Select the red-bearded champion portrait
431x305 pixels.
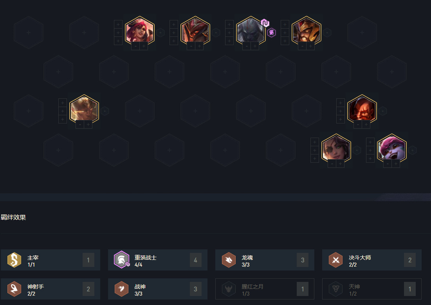coord(362,109)
